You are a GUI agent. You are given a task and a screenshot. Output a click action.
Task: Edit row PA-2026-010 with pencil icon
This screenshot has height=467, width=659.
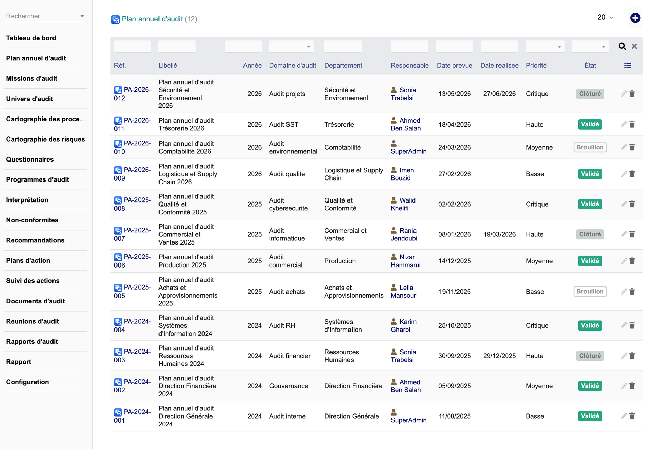click(623, 147)
